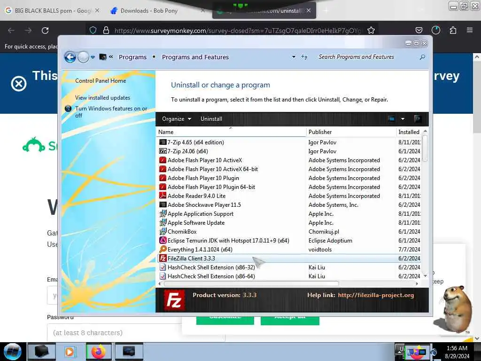Click Programs in the breadcrumb path
The image size is (481, 361).
click(x=132, y=57)
